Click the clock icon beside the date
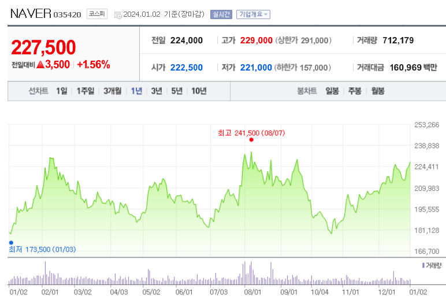 [x=118, y=15]
